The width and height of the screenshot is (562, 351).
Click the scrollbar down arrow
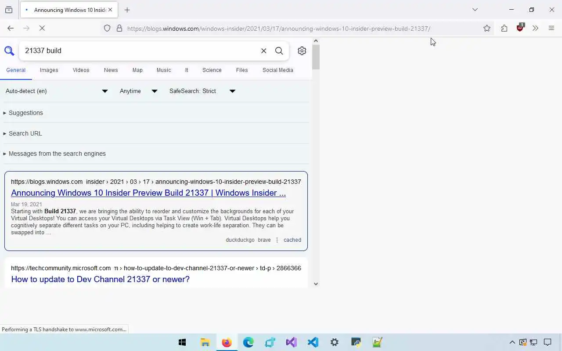[x=316, y=284]
